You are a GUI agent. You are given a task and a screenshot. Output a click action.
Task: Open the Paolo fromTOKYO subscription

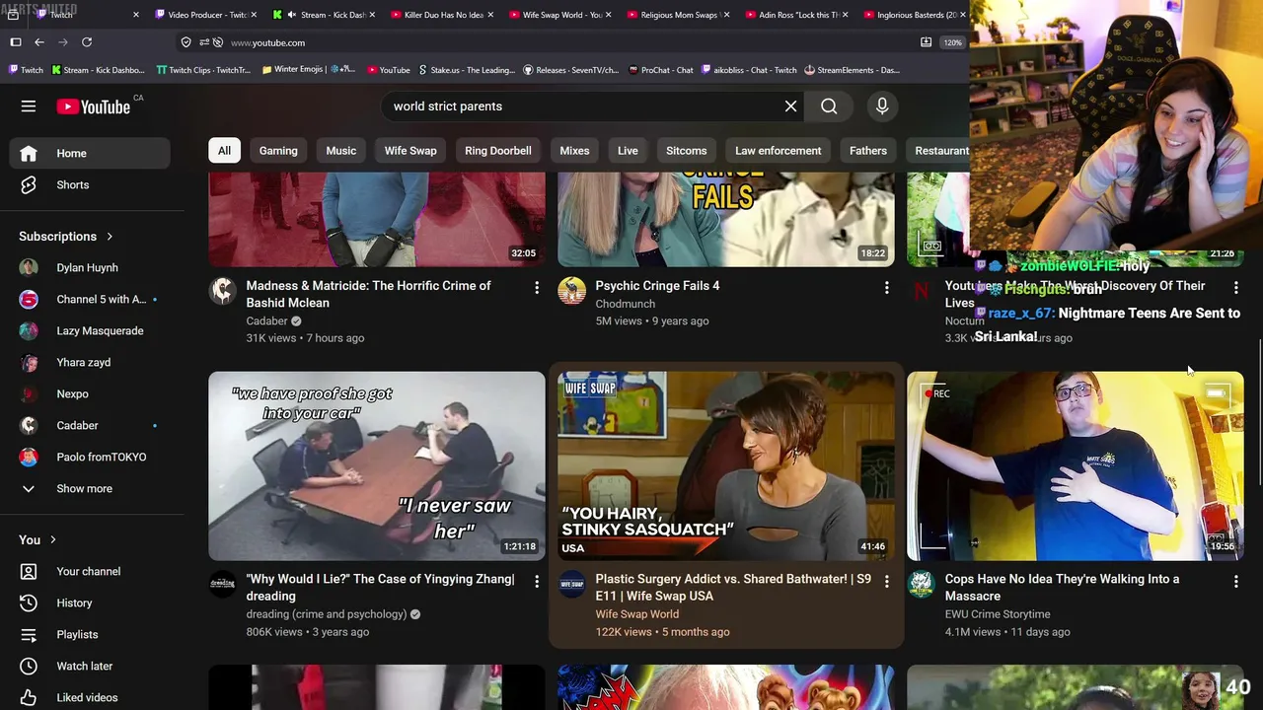click(101, 458)
